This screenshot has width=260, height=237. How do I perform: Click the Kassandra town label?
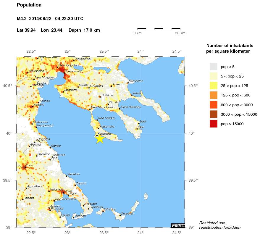click(x=107, y=127)
